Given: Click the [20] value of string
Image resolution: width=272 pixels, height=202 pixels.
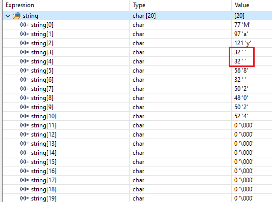Looking at the screenshot, I should [x=239, y=16].
